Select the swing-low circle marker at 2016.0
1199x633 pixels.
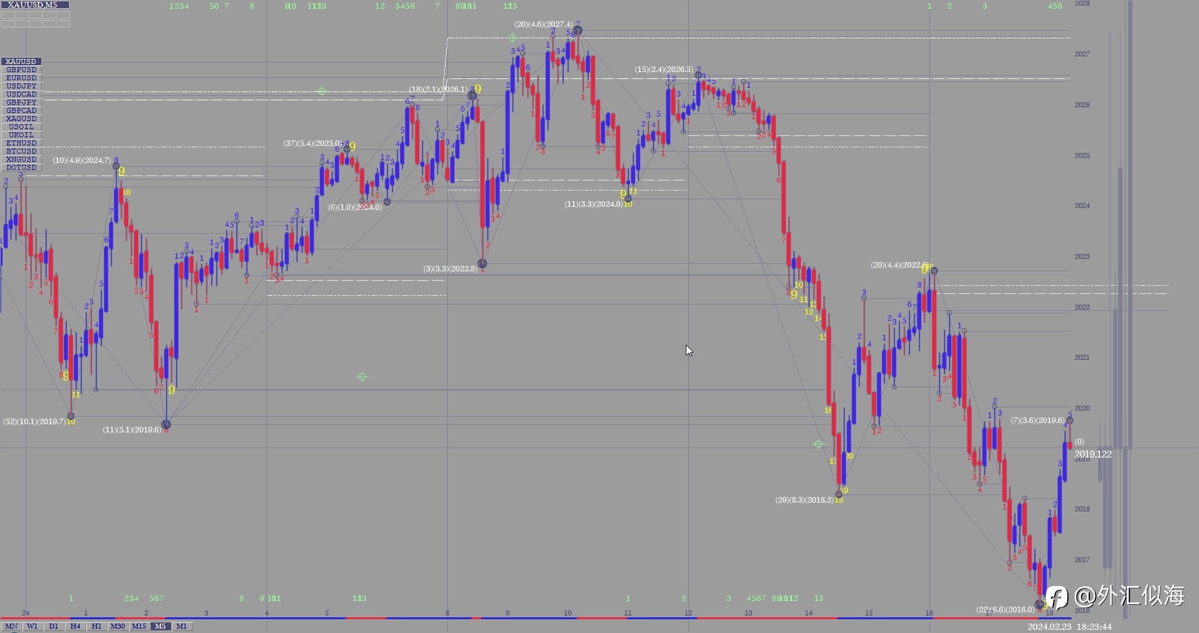[x=1040, y=605]
